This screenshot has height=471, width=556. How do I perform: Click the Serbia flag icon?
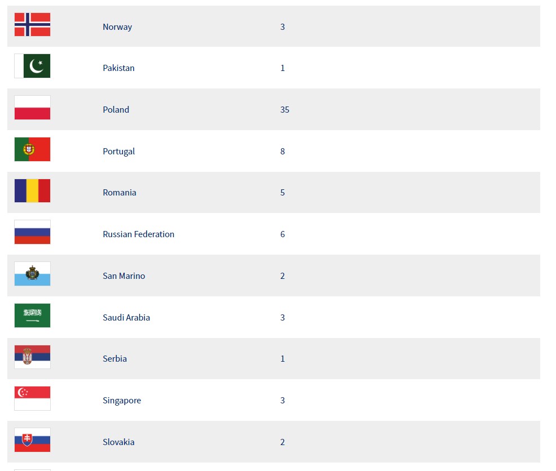[32, 357]
